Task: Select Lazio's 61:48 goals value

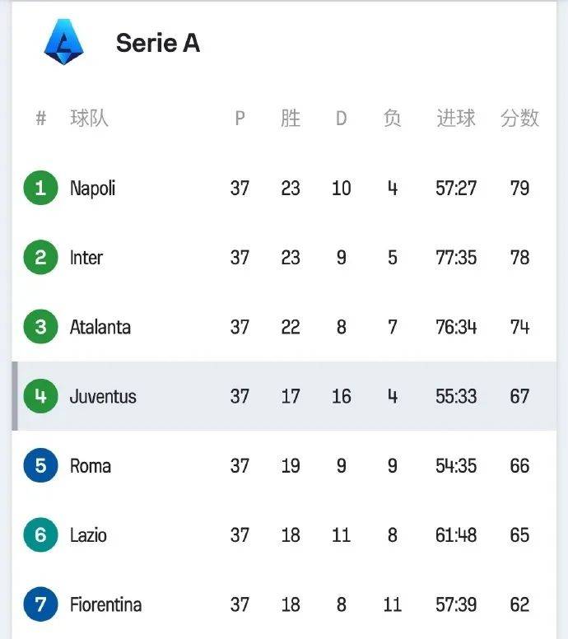Action: [455, 535]
